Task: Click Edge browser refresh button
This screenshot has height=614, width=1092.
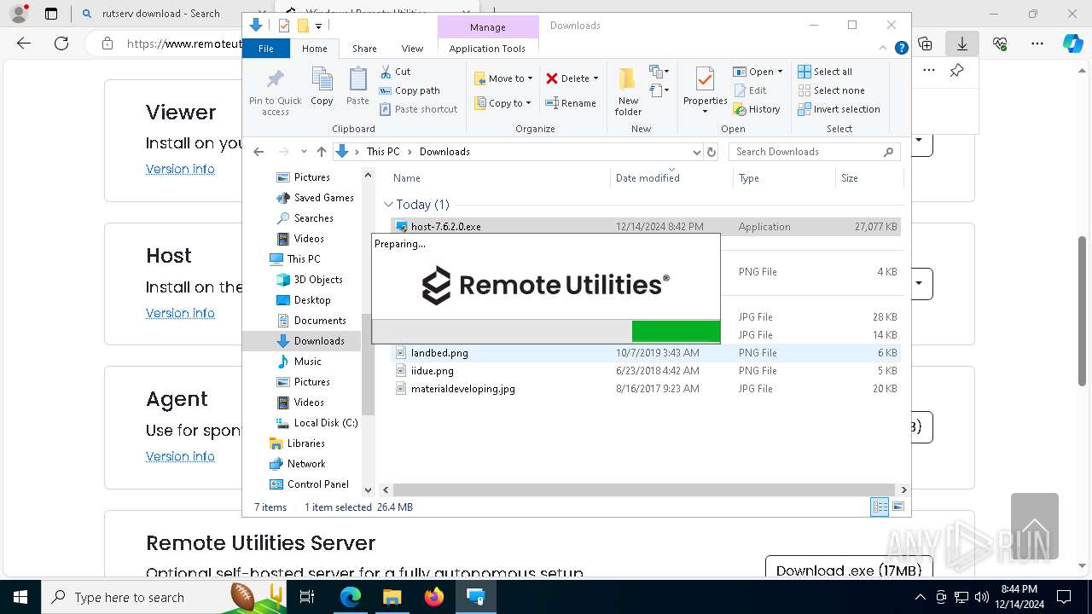Action: 61,43
